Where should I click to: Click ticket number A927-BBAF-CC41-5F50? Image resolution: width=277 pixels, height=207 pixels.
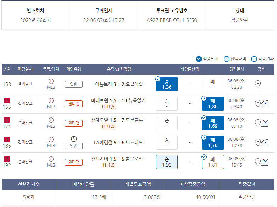(x=172, y=20)
